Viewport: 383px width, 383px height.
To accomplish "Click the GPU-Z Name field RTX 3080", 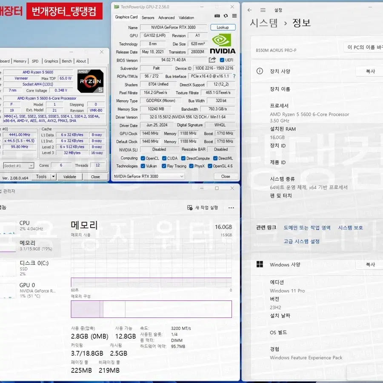I will [x=173, y=27].
